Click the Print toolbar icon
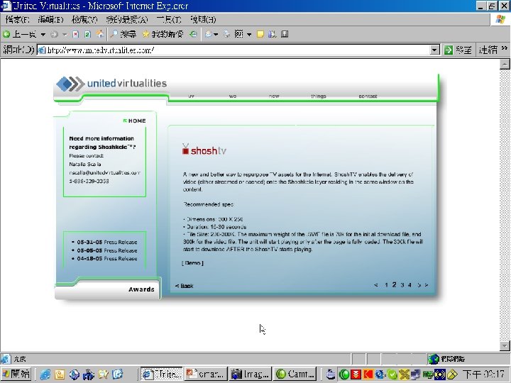 227,34
